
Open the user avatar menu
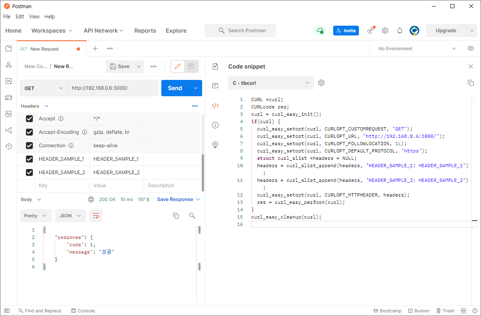pos(414,31)
